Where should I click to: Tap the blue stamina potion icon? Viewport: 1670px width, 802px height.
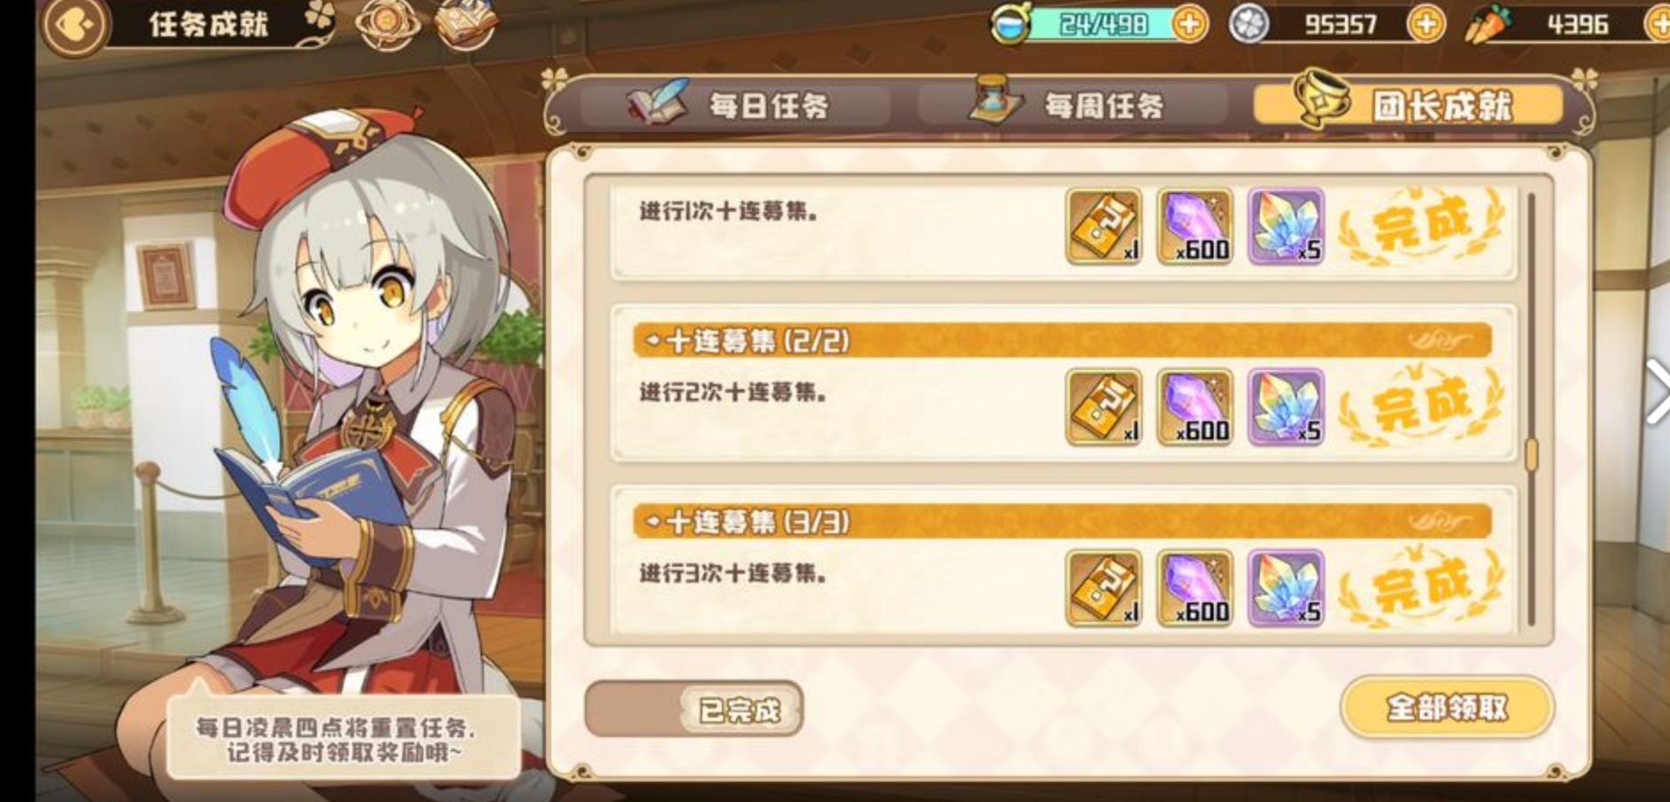tap(1011, 24)
